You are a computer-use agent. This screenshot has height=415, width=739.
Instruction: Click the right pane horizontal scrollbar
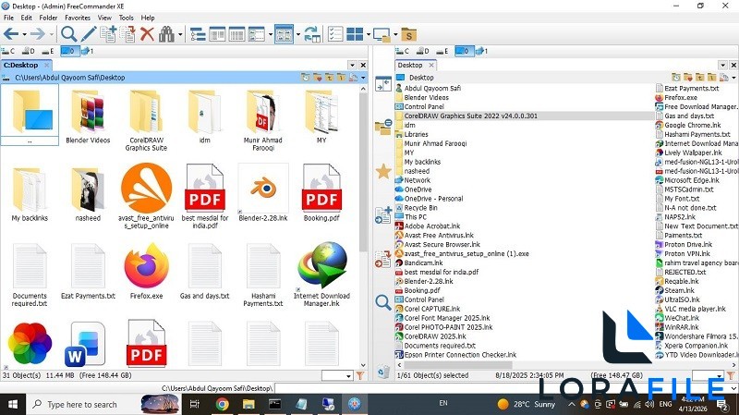pos(457,364)
